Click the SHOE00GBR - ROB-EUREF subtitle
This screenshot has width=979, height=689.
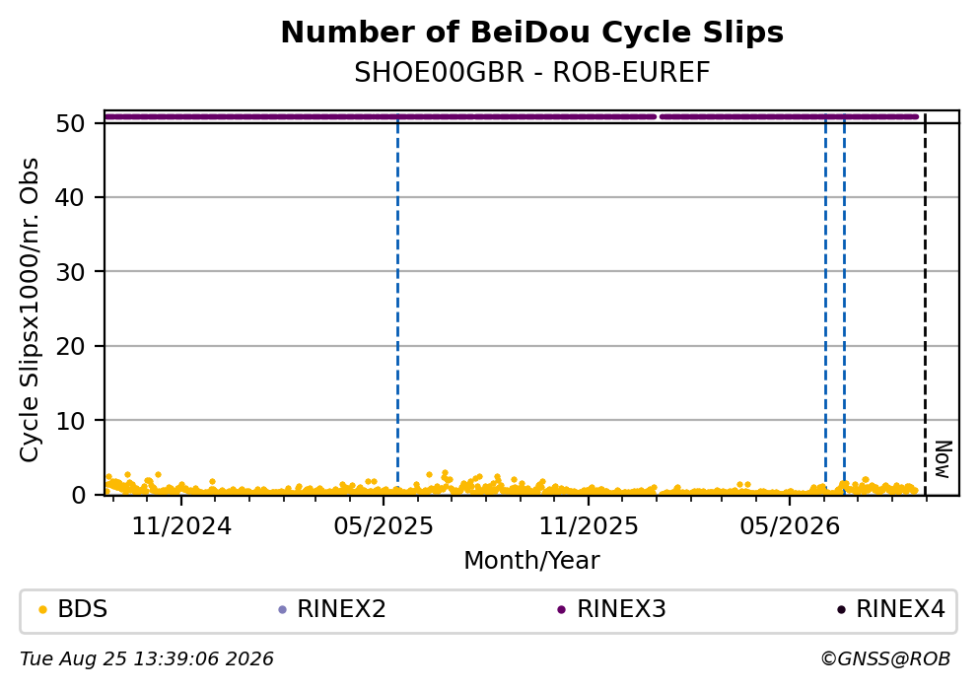click(532, 73)
